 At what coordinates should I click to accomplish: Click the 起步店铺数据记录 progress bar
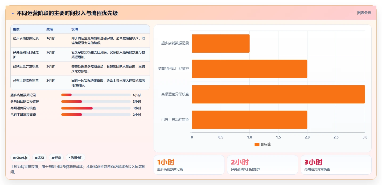point(96,95)
